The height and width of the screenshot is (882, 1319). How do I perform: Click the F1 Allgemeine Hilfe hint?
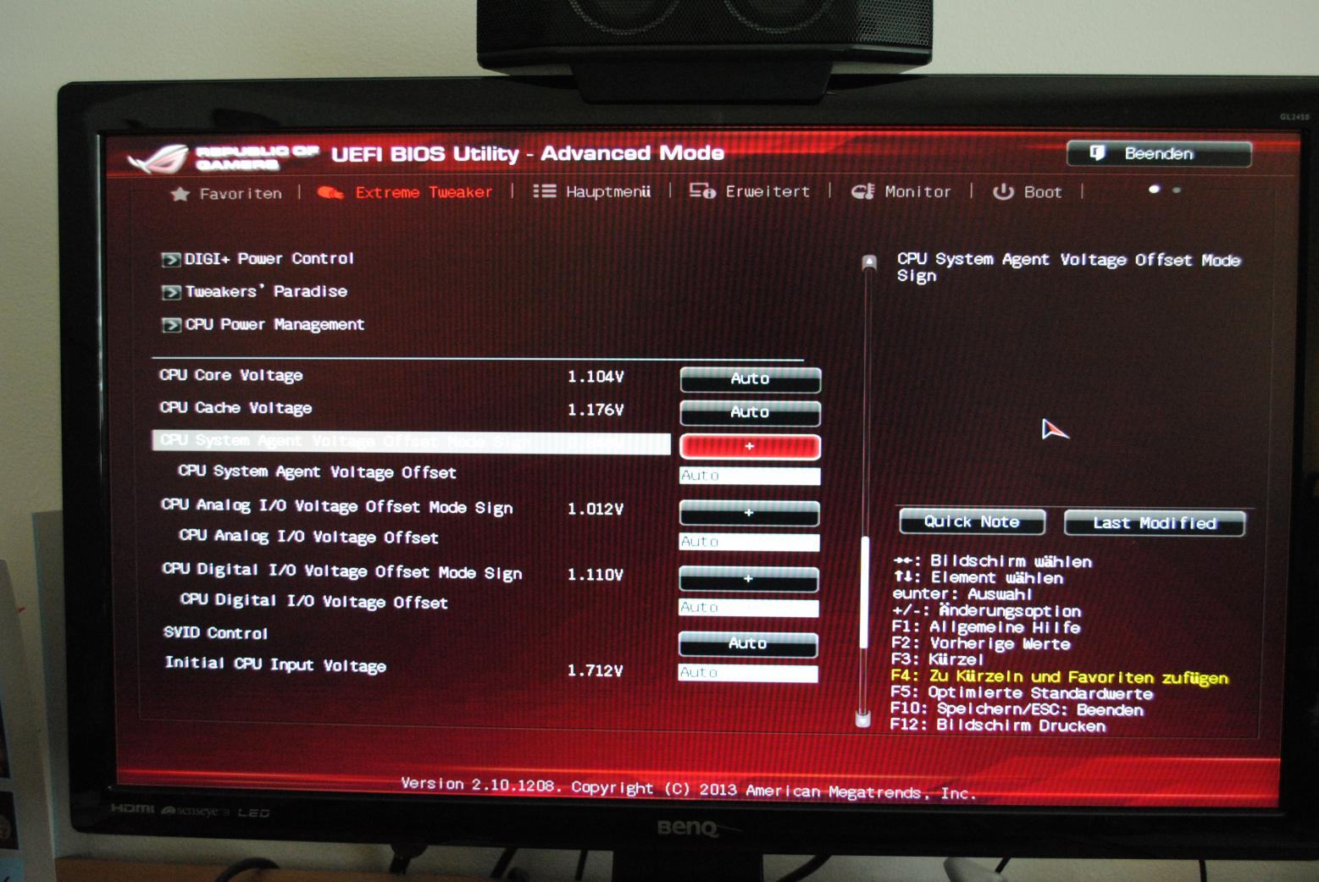pos(986,627)
